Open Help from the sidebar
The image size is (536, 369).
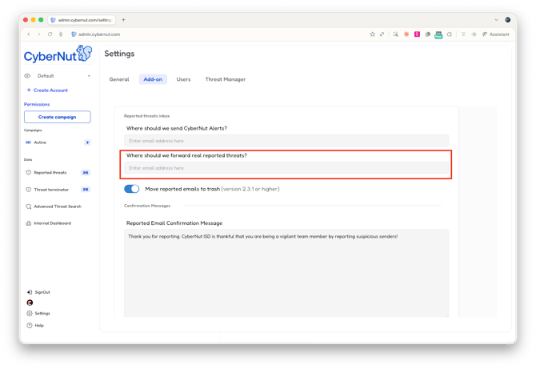[x=39, y=326]
